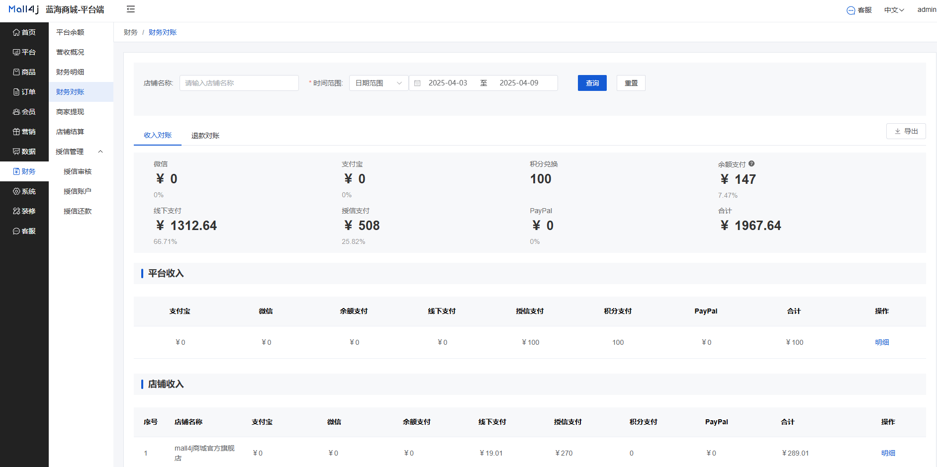The width and height of the screenshot is (937, 467).
Task: Click the 积分兑换 value 100
Action: 541,179
